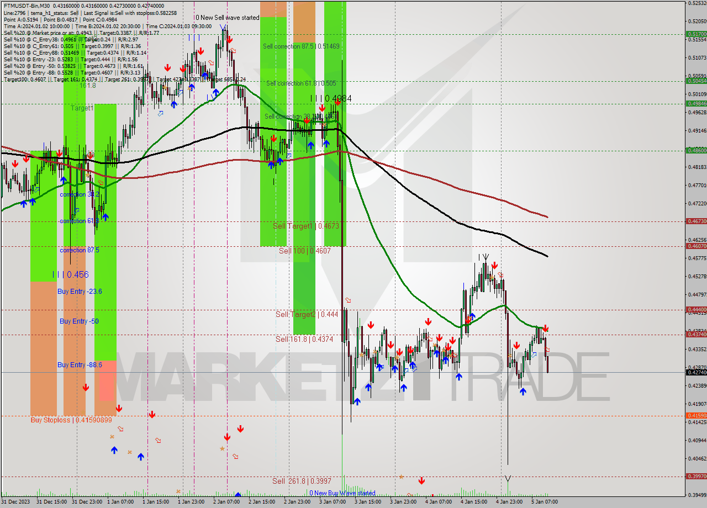Viewport: 707px width, 508px height.
Task: Click the 'Sell %10 @ Entry -23: 0.5283' row
Action: [x=71, y=59]
